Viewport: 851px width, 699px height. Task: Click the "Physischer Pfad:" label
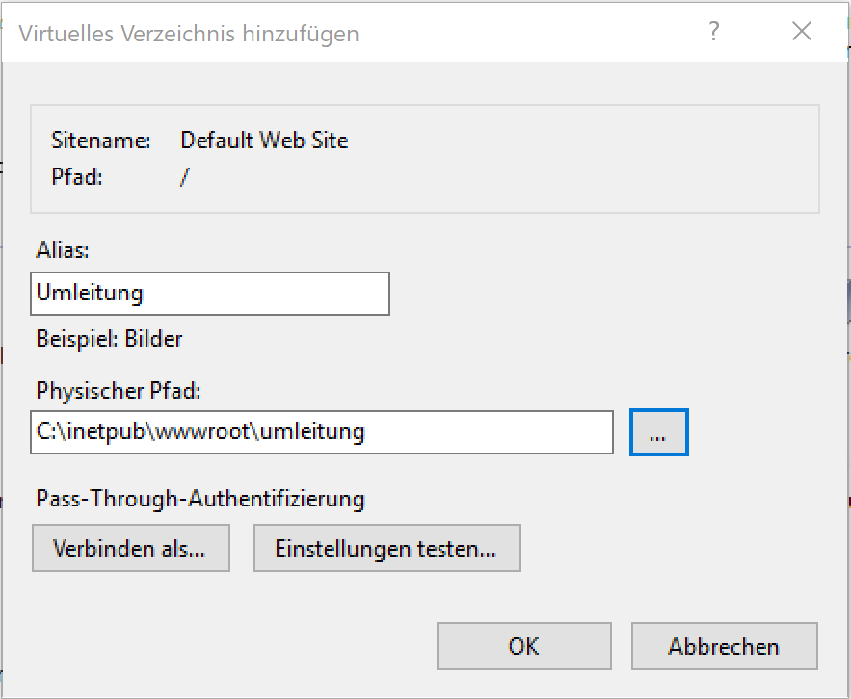point(108,391)
